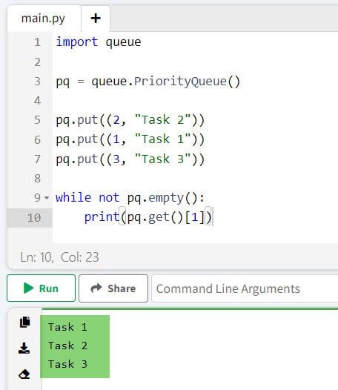Collapse the while loop fold arrow
This screenshot has width=338, height=390.
tap(47, 198)
